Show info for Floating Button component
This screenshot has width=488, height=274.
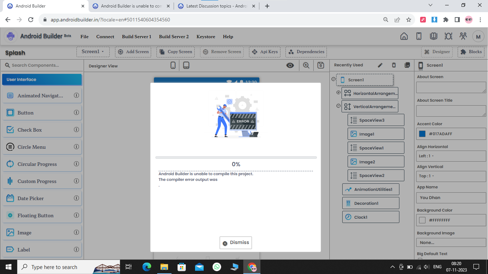pyautogui.click(x=76, y=215)
